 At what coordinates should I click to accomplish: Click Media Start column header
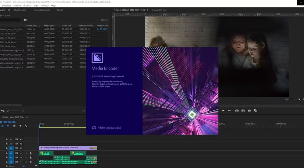[49, 26]
